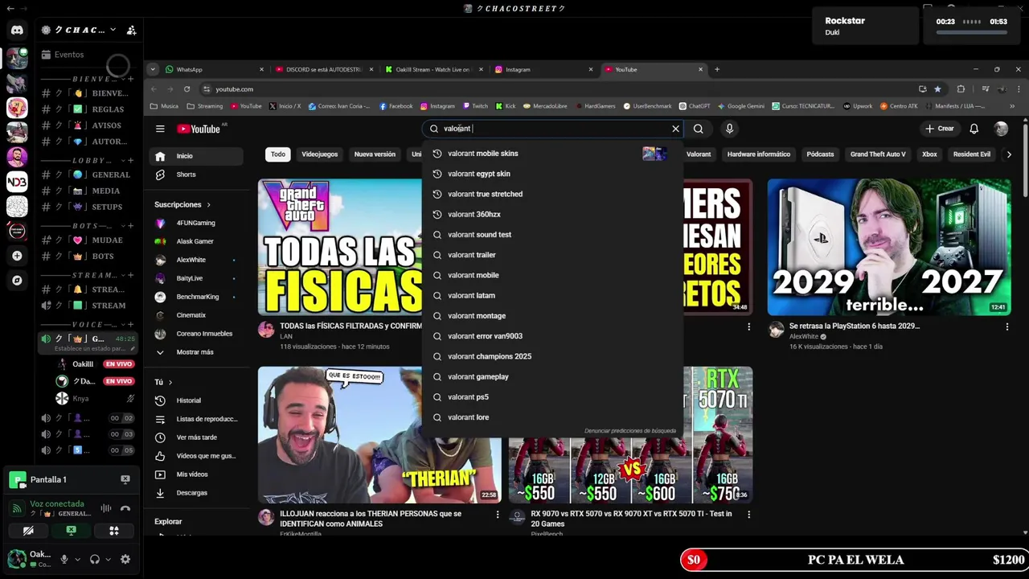Open options for ILLOJUAN reaction video
Image resolution: width=1029 pixels, height=579 pixels.
click(x=497, y=514)
